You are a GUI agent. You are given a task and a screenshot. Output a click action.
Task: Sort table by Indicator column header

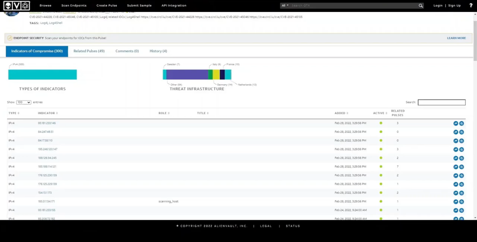[48, 113]
